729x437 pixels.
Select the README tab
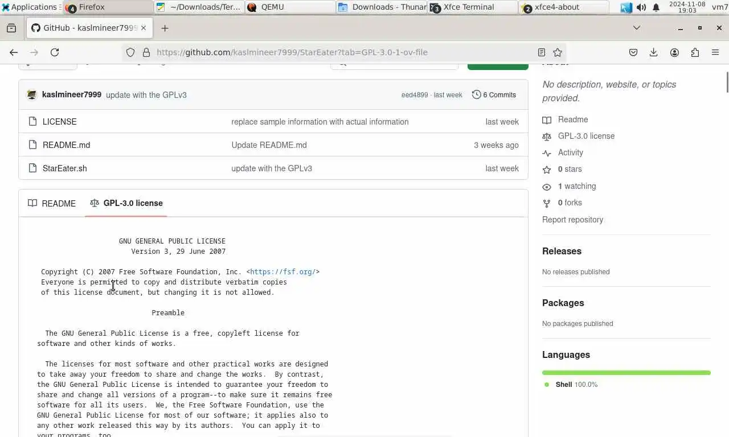tap(52, 203)
